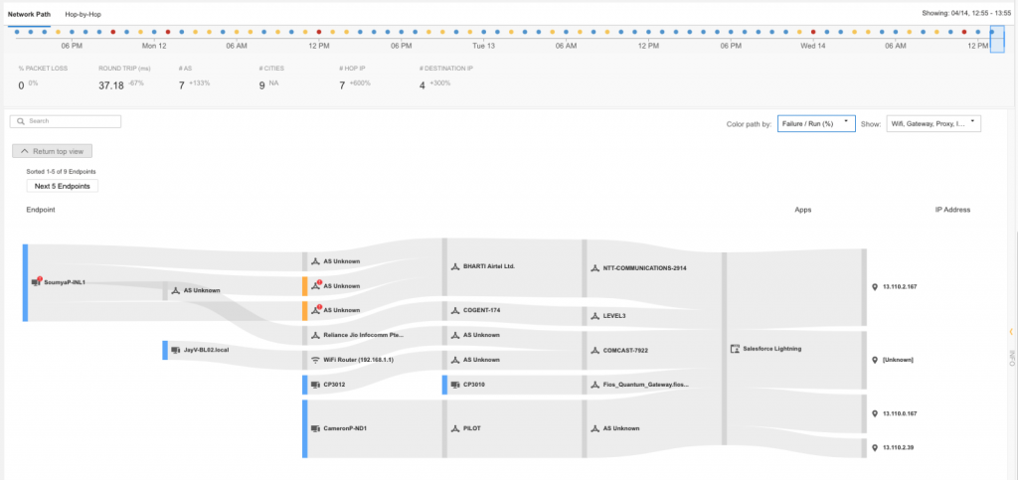Click the Sorted 1-5 of 9 Endpoints text
The width and height of the screenshot is (1018, 480).
click(61, 172)
